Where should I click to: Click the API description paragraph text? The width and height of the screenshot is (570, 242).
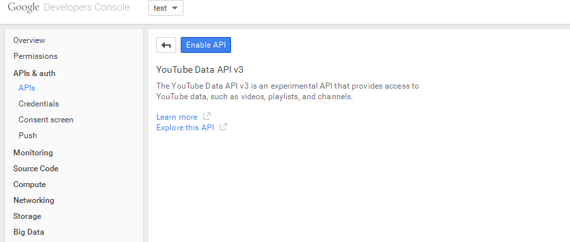tap(287, 91)
